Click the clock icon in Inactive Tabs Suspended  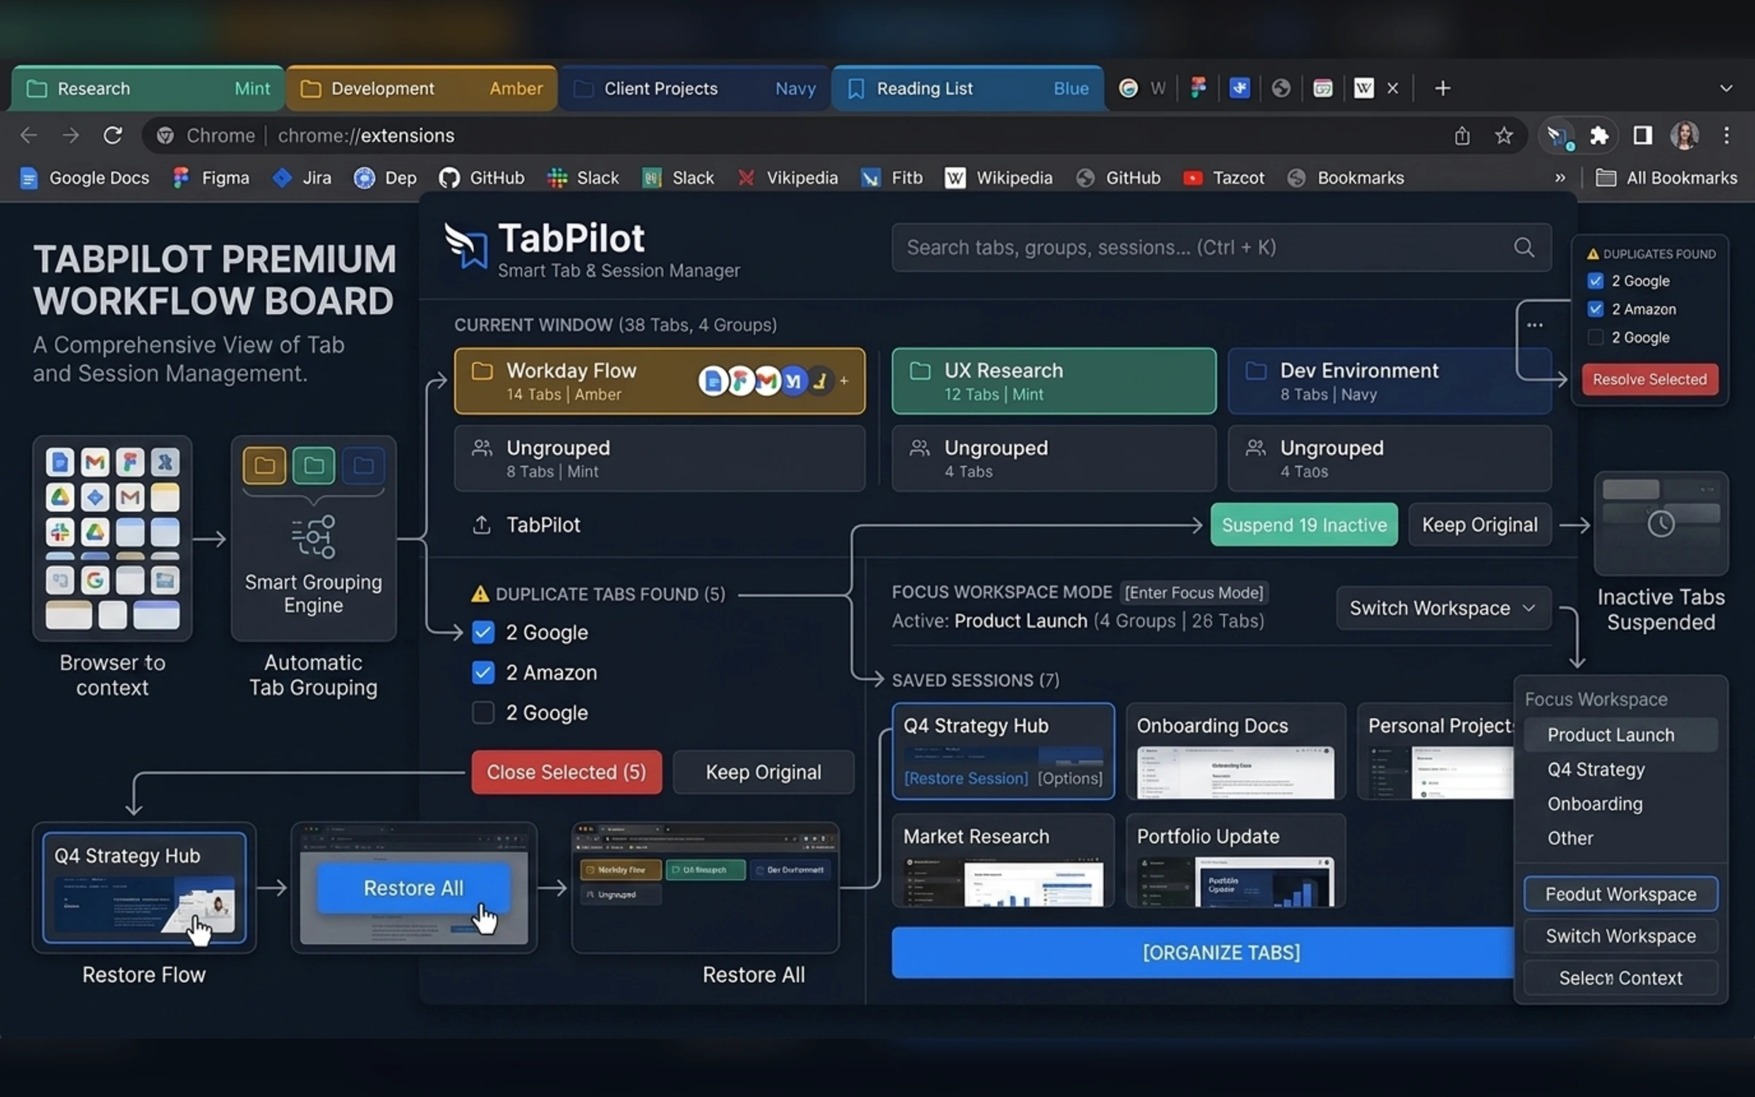tap(1661, 524)
